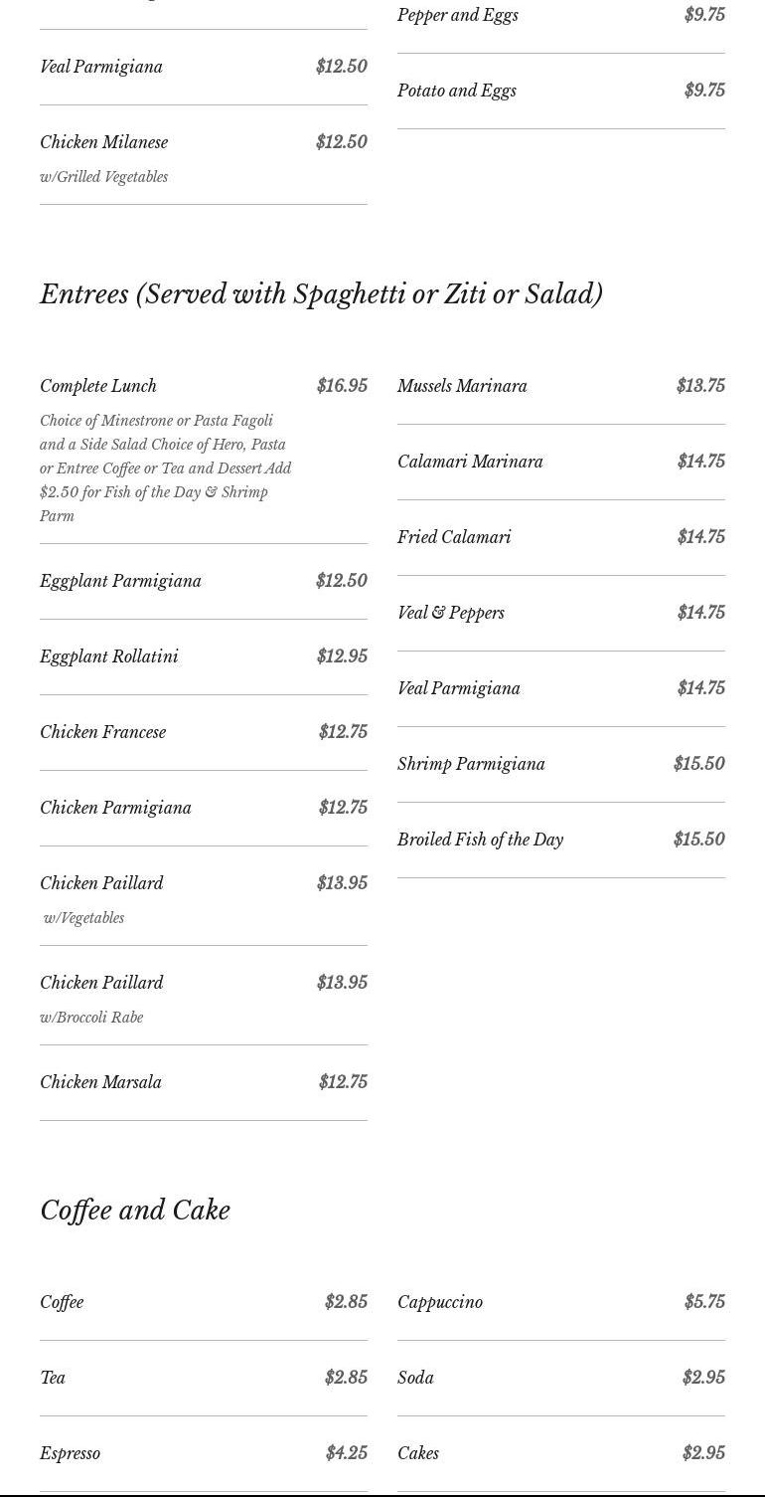Click Potato and Eggs item

[457, 91]
